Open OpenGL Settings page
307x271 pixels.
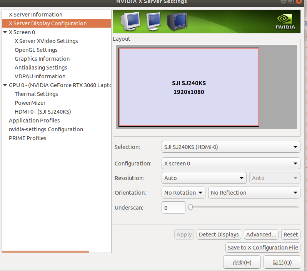(36, 50)
